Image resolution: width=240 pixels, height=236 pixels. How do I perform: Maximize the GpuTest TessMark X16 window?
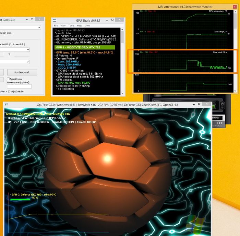click(x=199, y=104)
